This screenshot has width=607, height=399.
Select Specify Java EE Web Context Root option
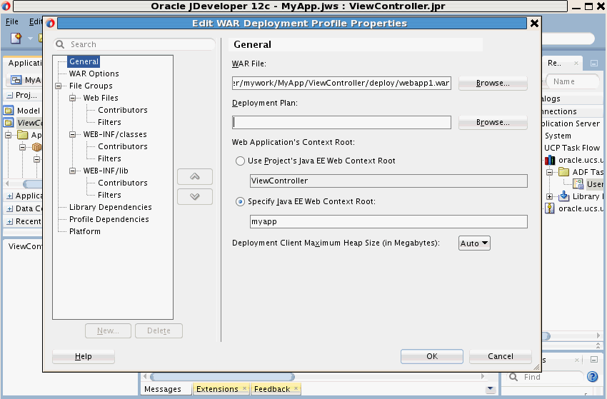pyautogui.click(x=240, y=201)
